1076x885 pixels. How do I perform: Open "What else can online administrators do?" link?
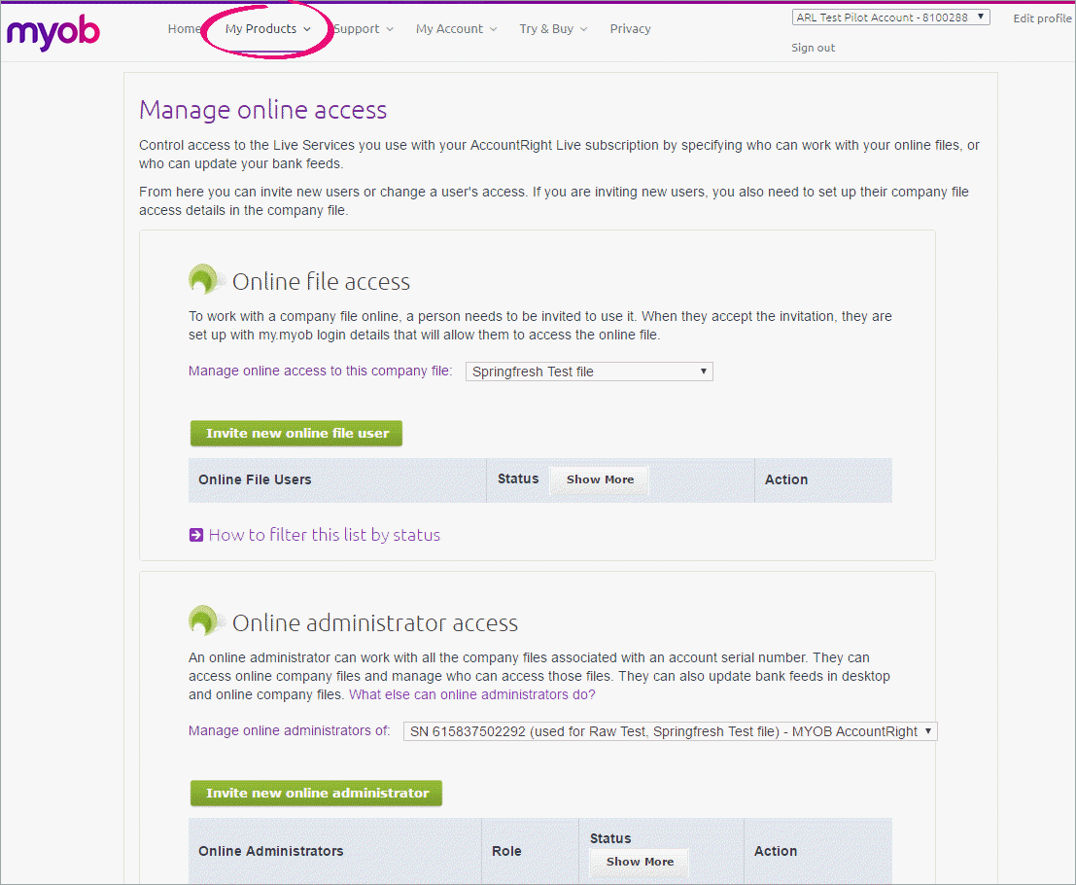pos(471,693)
